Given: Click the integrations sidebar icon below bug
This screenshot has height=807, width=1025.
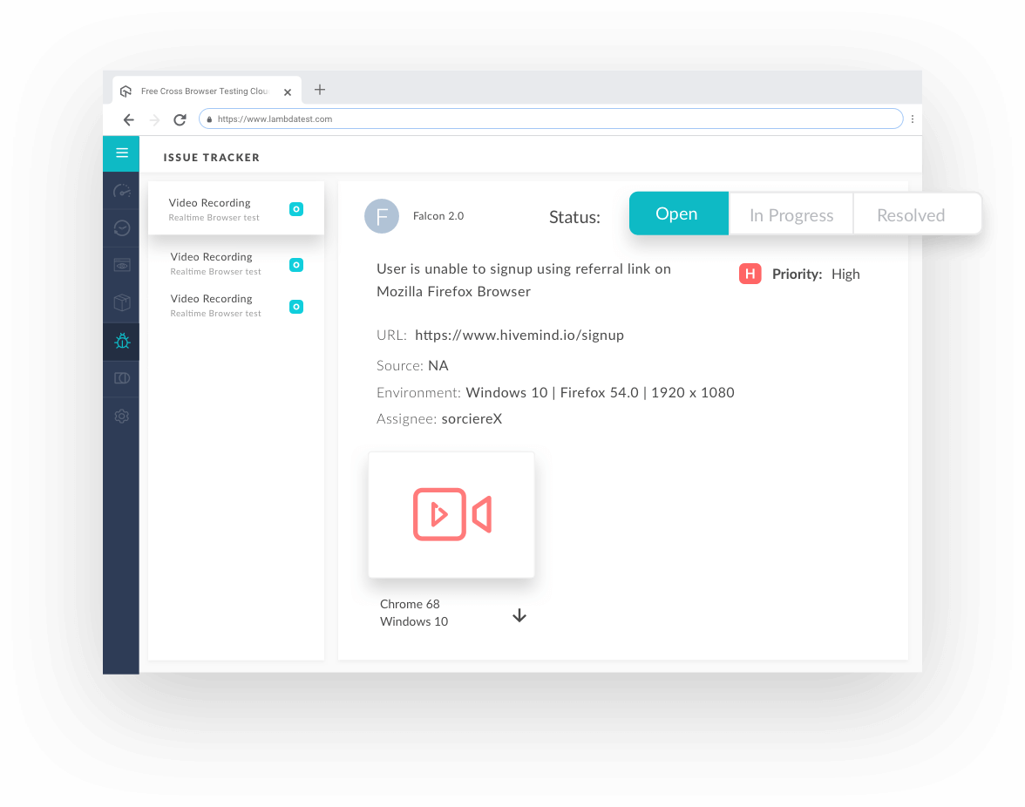Looking at the screenshot, I should coord(121,378).
